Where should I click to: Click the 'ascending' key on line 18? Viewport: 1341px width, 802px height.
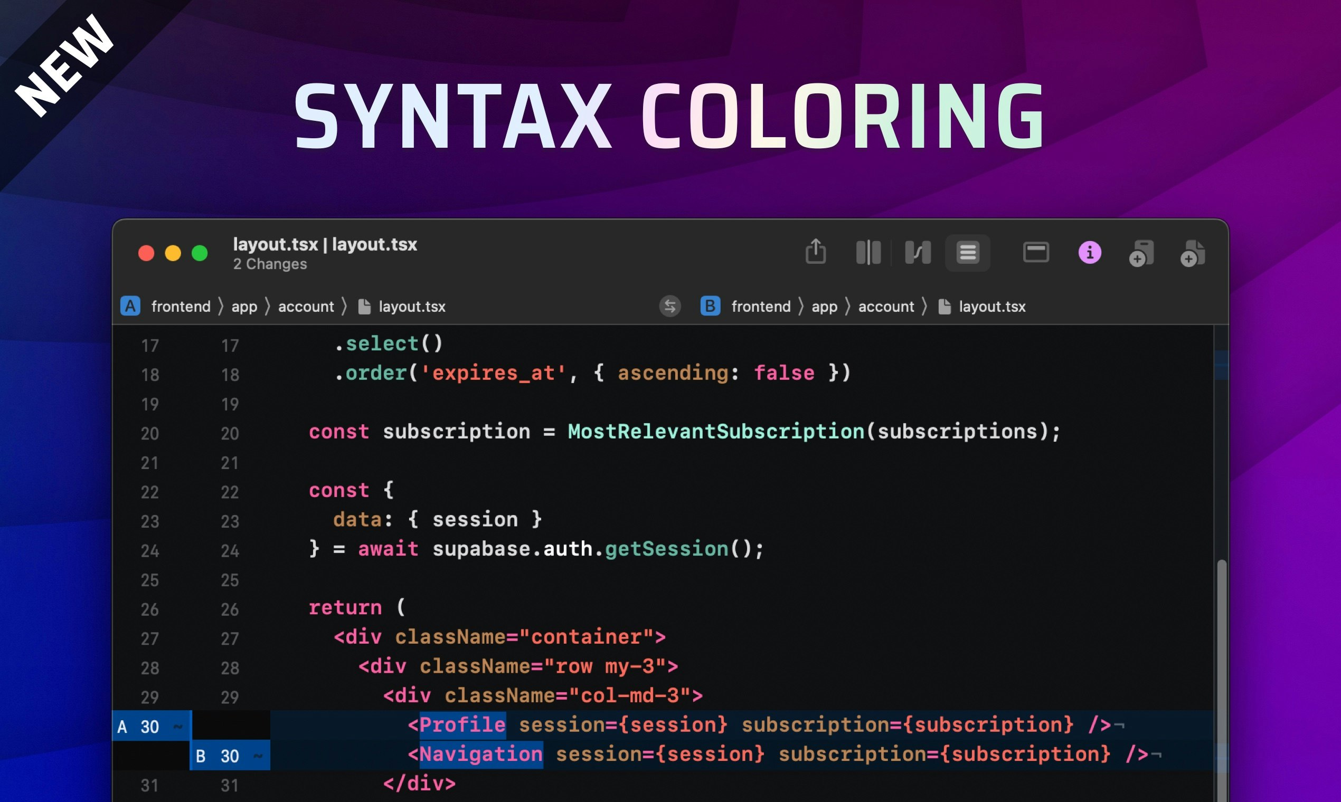pos(673,373)
